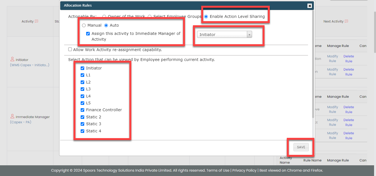Click the dialog's vertical scrollbar
The image size is (376, 176).
[x=313, y=69]
